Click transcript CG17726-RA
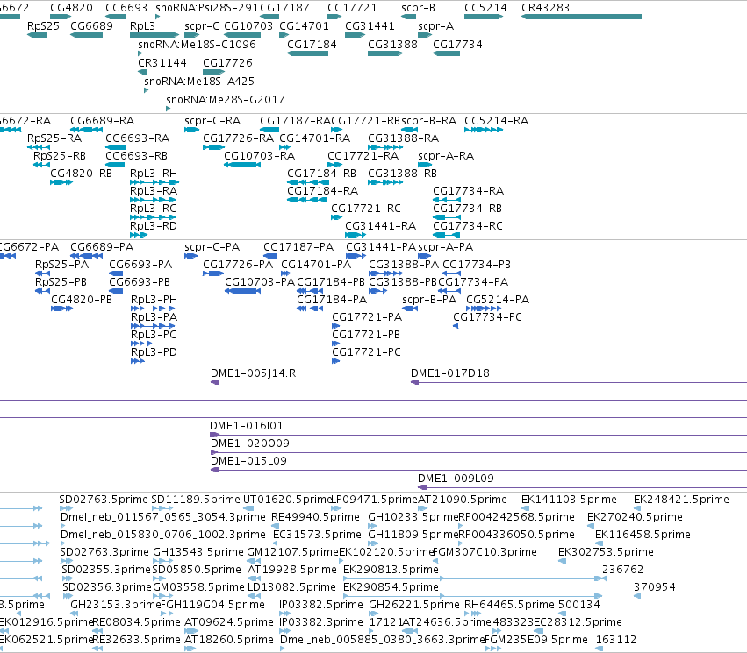747x653 pixels. [x=213, y=147]
